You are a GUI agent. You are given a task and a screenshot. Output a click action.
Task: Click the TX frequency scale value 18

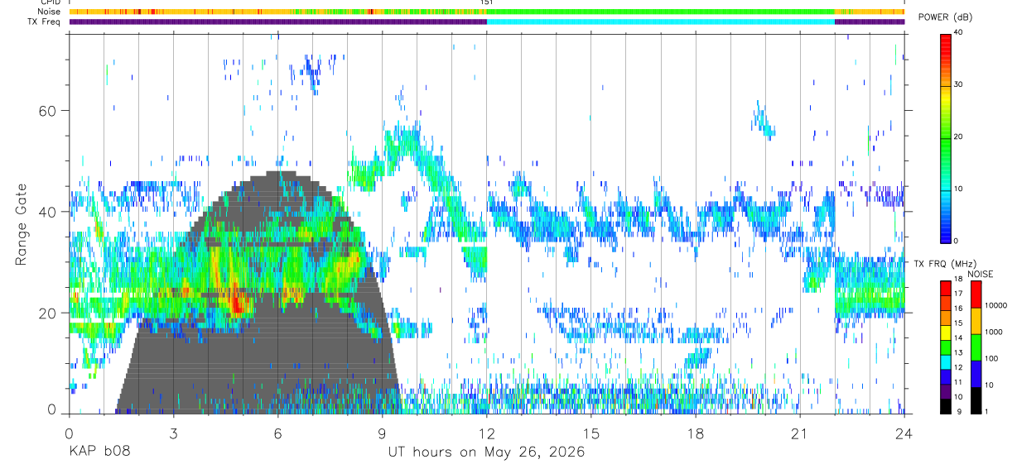(x=958, y=280)
